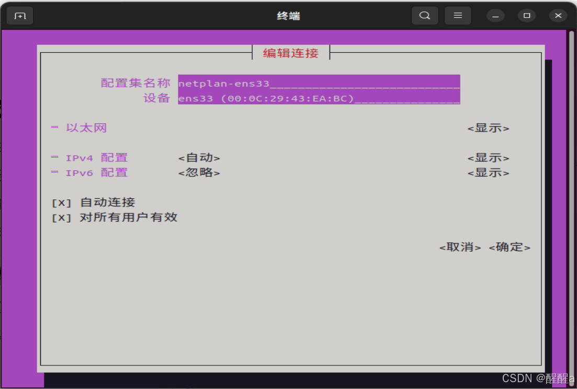The height and width of the screenshot is (389, 577).
Task: Click the 终端 window title
Action: [289, 16]
